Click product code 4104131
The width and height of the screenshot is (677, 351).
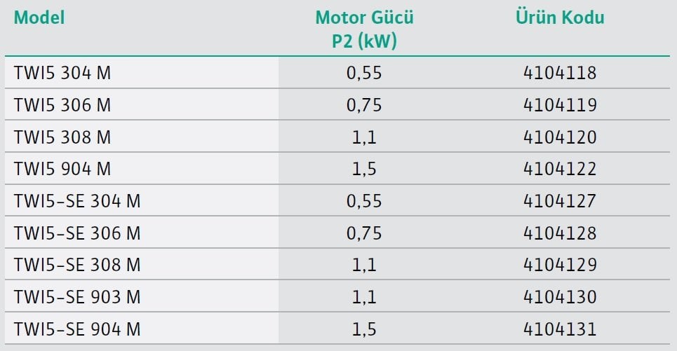[x=560, y=329]
